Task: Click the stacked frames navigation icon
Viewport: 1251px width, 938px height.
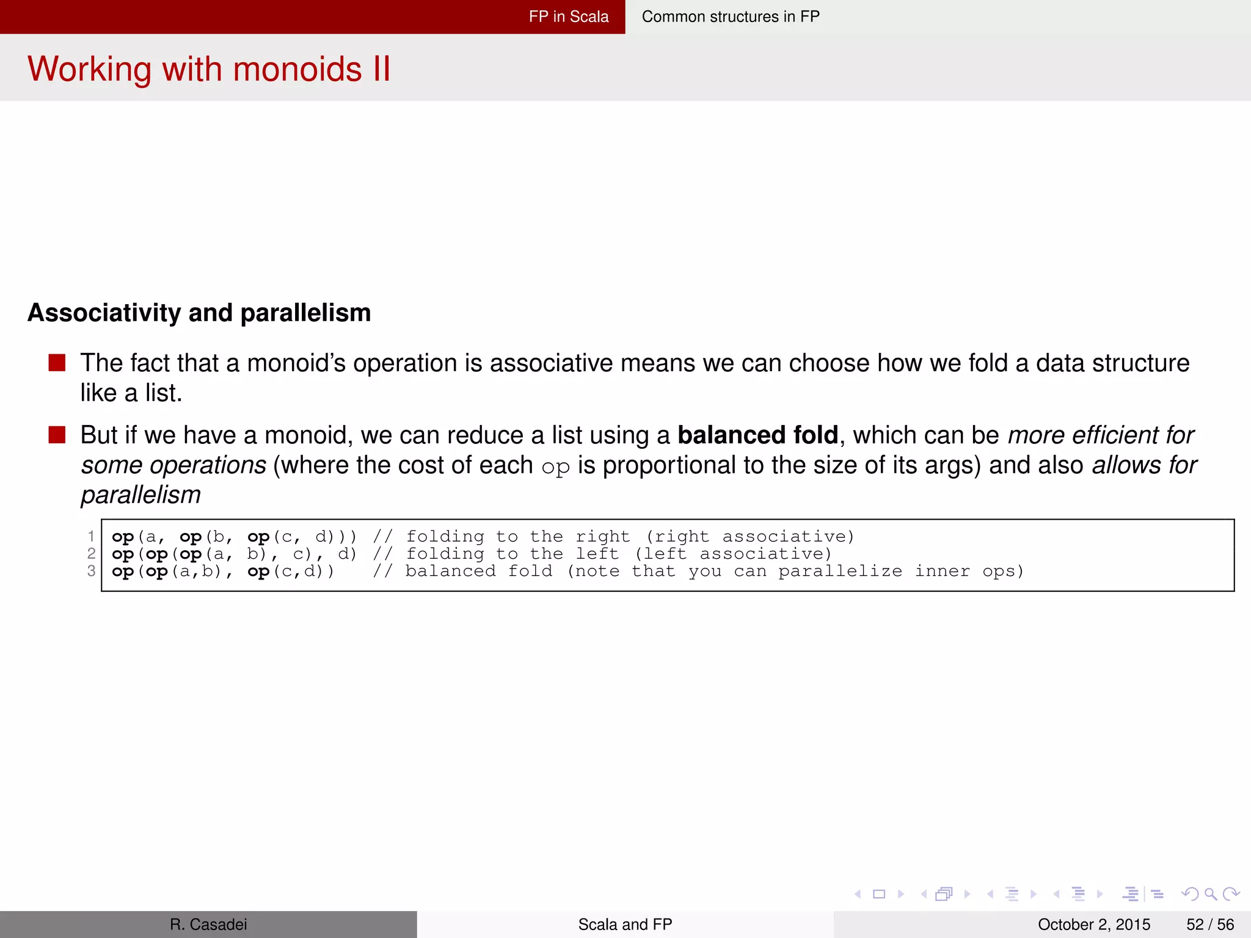Action: click(x=944, y=894)
